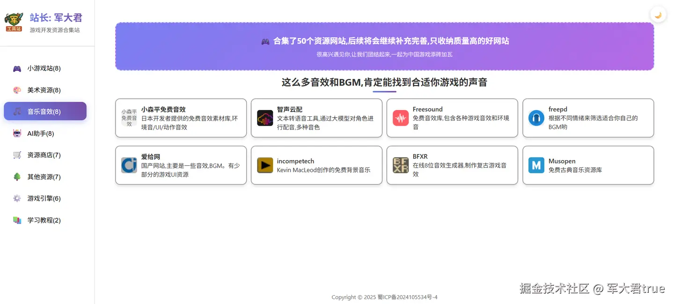This screenshot has height=304, width=674.
Task: Visit the incompetech title link
Action: (x=295, y=161)
